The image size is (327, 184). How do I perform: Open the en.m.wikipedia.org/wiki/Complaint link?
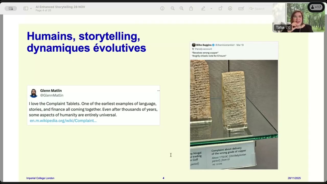click(63, 121)
